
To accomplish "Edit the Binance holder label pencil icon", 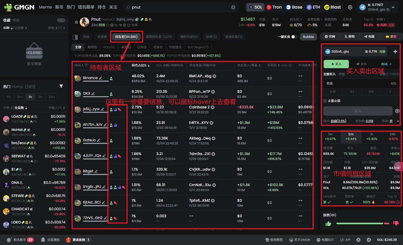I will tap(101, 78).
